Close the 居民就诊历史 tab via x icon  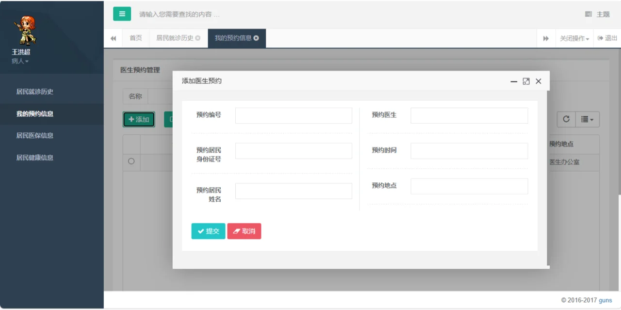point(198,38)
